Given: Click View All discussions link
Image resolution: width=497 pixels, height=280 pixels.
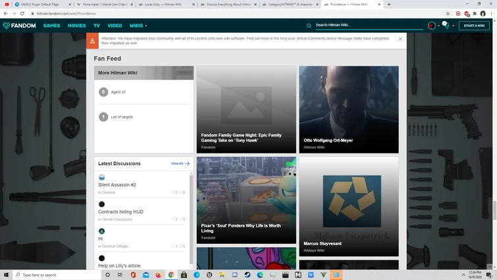Looking at the screenshot, I should (x=180, y=163).
